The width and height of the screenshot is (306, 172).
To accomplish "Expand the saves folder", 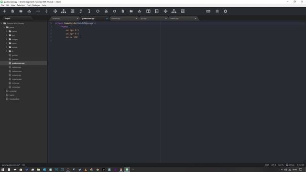I will [x=7, y=43].
